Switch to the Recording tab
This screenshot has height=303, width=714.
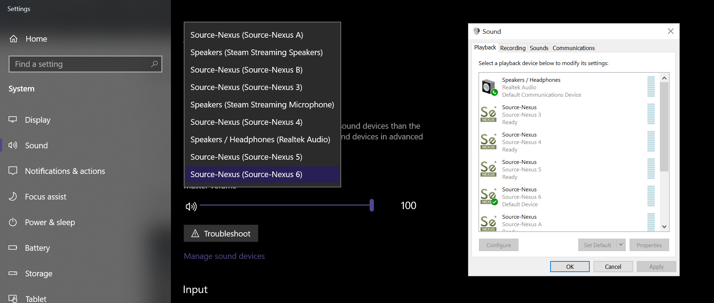[513, 48]
